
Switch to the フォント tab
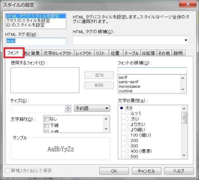pos(13,53)
